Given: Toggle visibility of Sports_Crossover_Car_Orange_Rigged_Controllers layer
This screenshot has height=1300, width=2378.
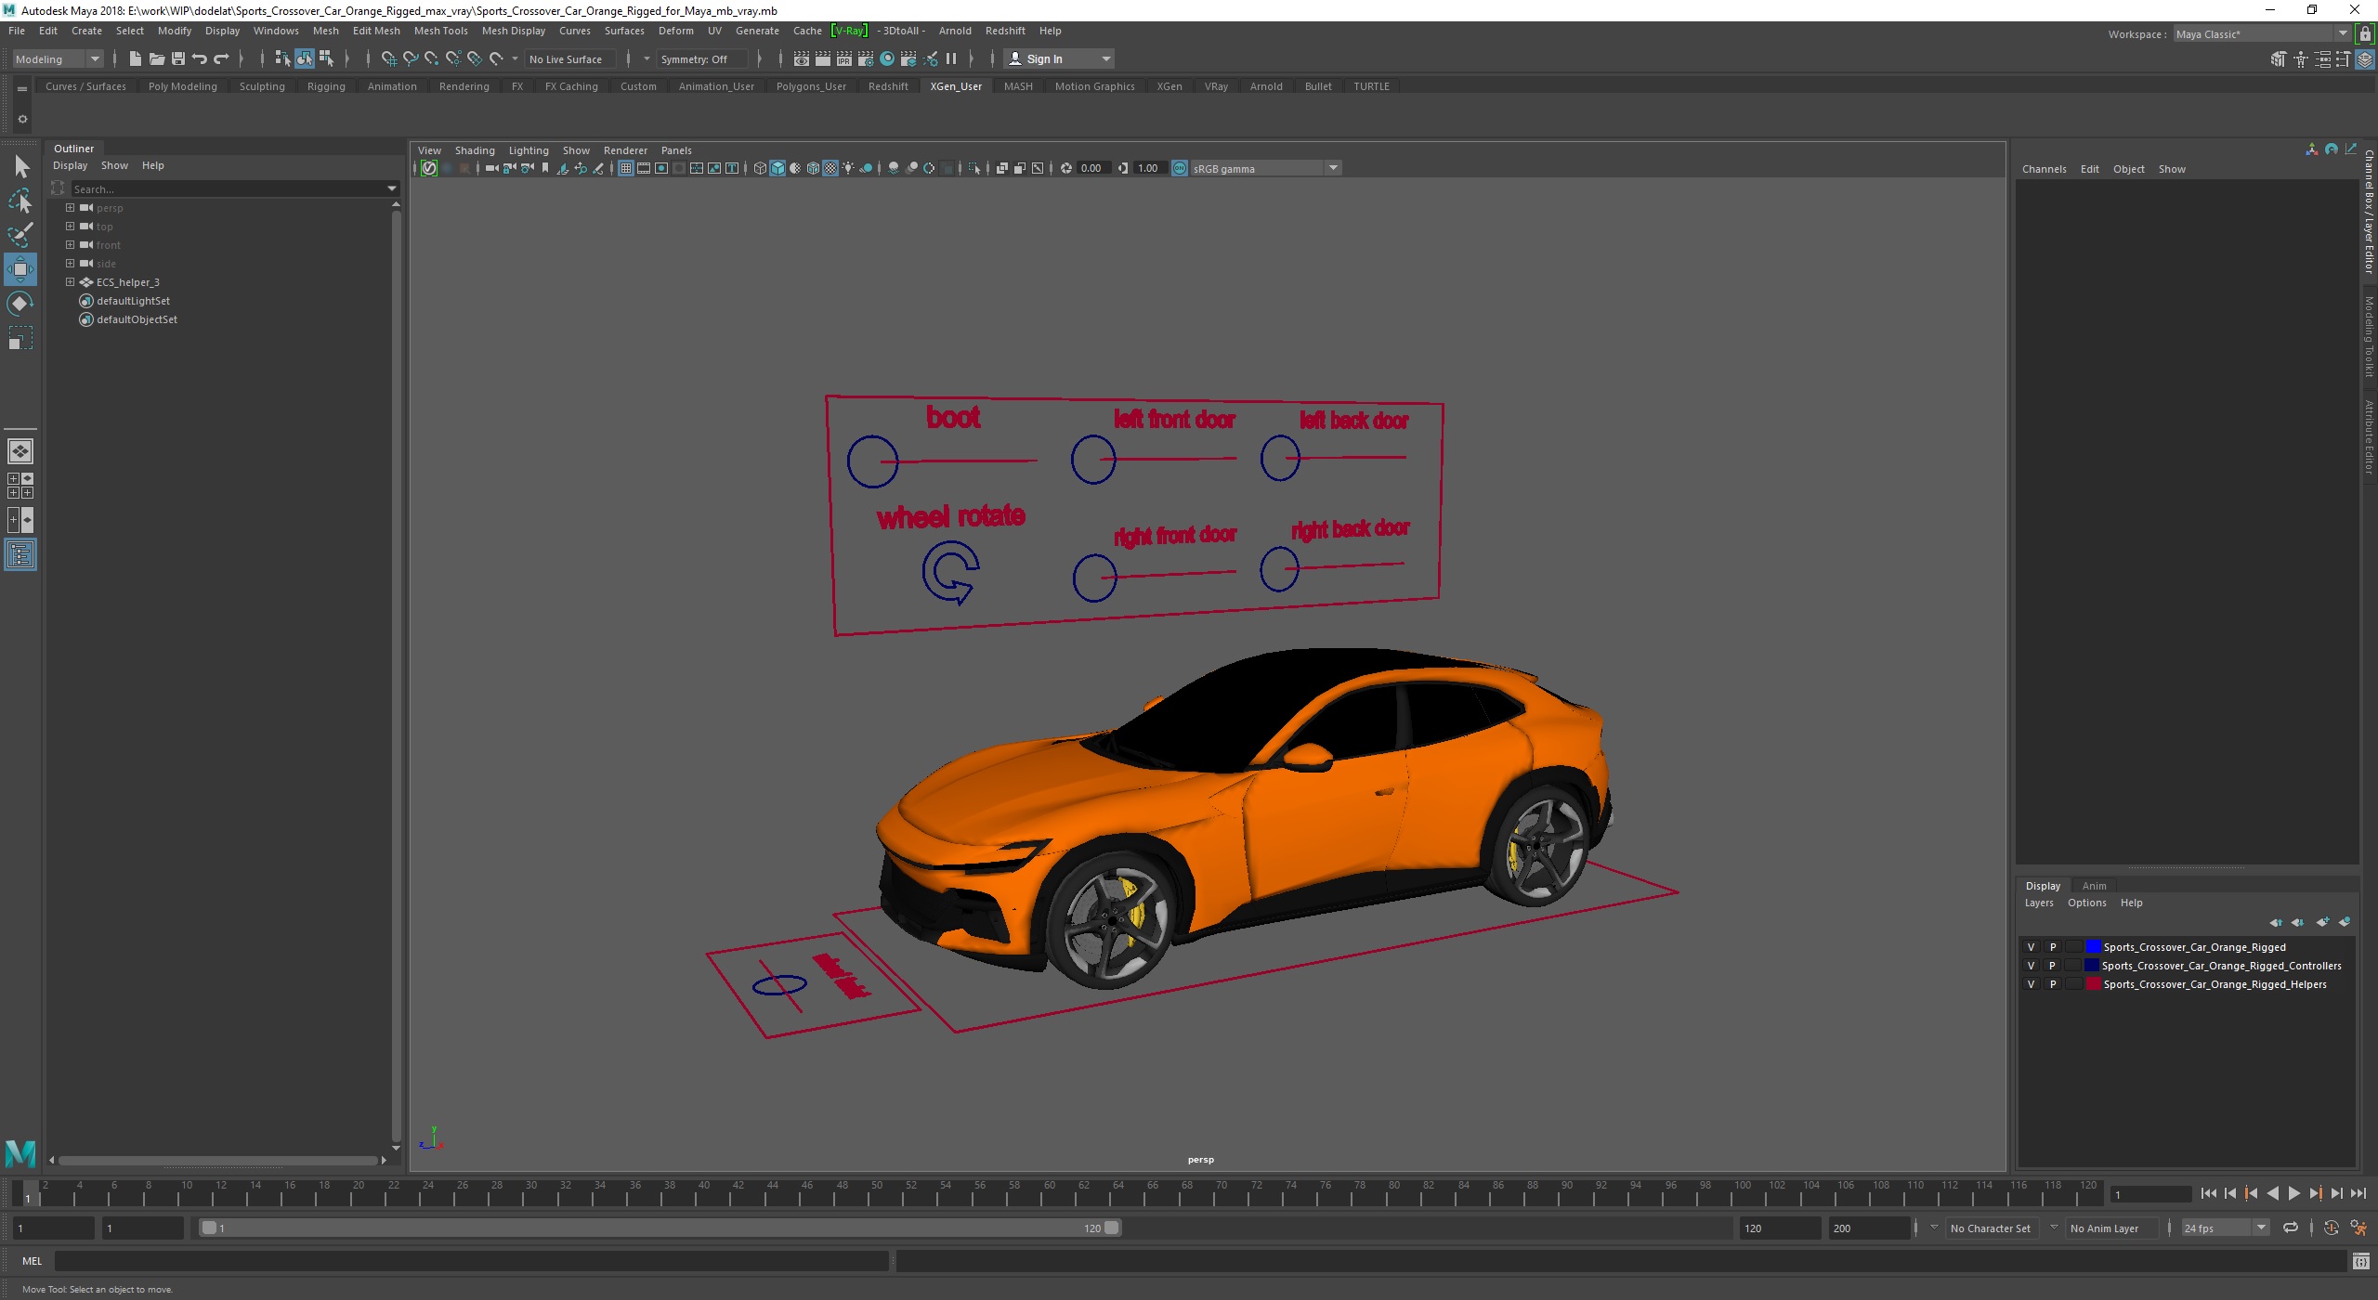Looking at the screenshot, I should pyautogui.click(x=2031, y=966).
